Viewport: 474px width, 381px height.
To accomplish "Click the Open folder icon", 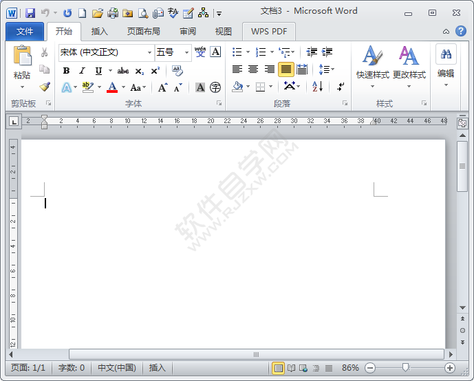I will [98, 13].
